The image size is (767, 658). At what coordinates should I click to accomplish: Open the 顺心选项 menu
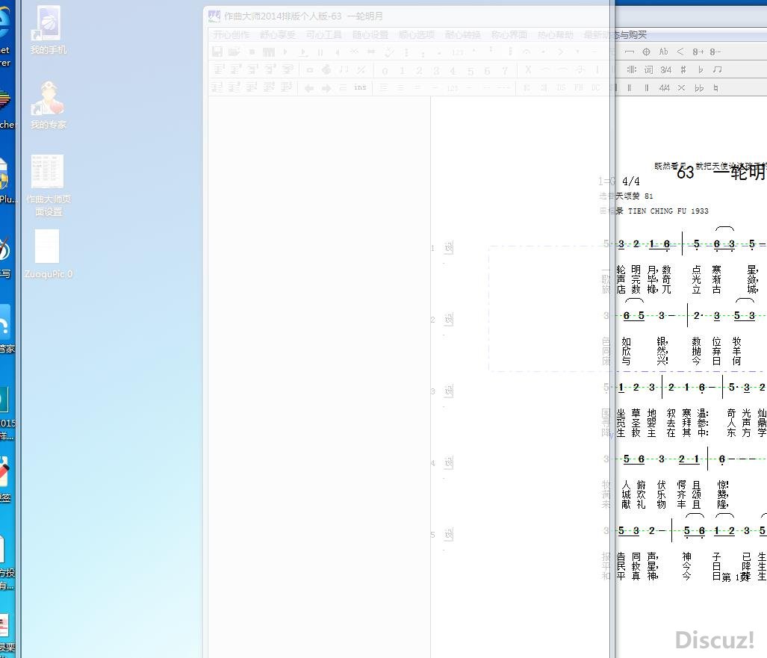417,35
